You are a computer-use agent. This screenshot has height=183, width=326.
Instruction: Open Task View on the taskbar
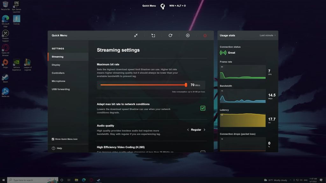[69, 180]
